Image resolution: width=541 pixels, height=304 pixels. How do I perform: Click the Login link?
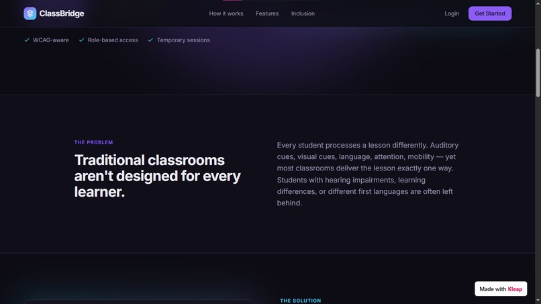(x=452, y=13)
